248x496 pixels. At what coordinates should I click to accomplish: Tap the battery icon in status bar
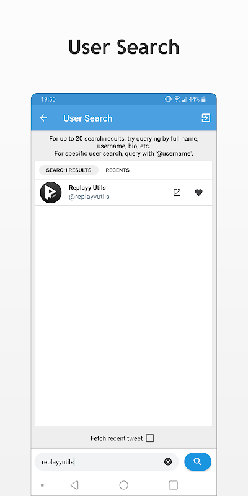pyautogui.click(x=203, y=99)
